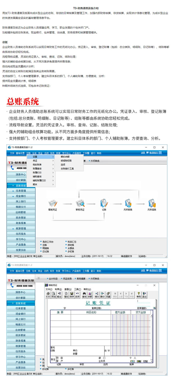Click 多栏账 link in upper window
The width and height of the screenshot is (172, 381).
[x=71, y=251]
